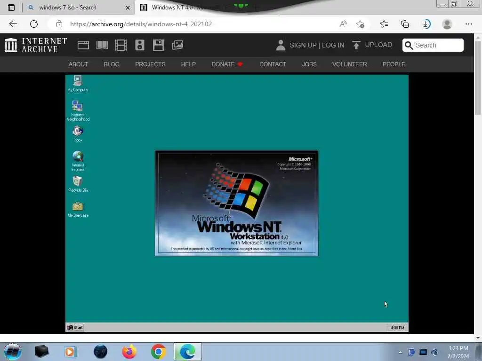Viewport: 482px width, 361px height.
Task: Open the Edge settings ellipsis menu
Action: coord(468,24)
